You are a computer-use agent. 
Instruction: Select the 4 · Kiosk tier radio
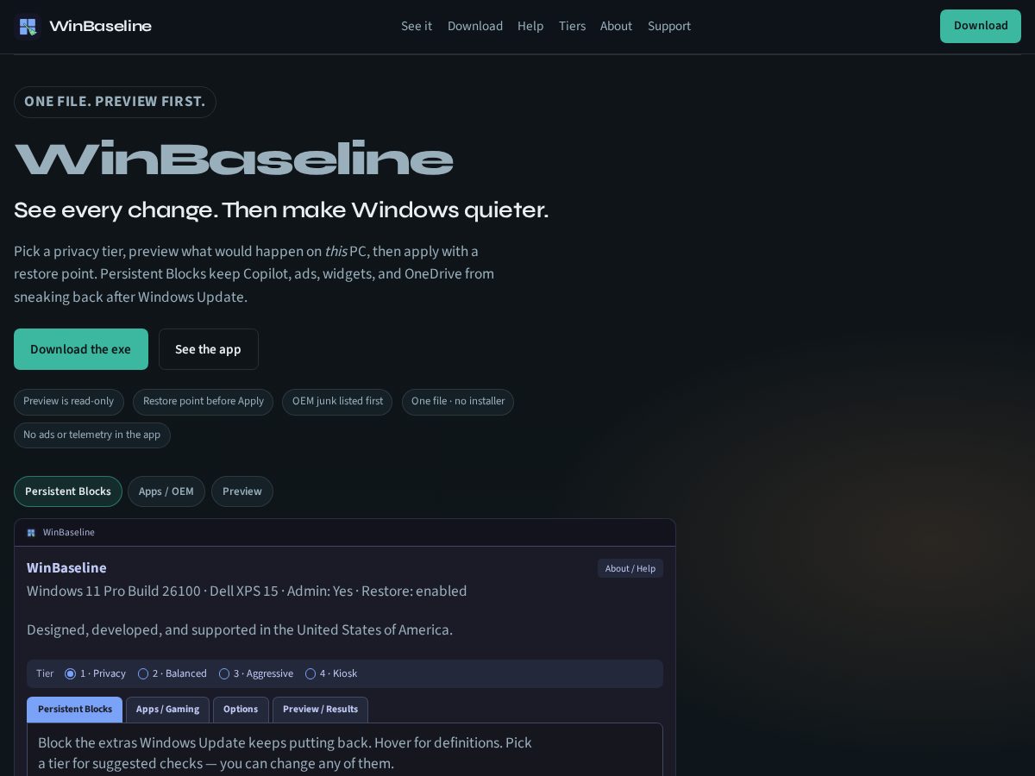[310, 673]
